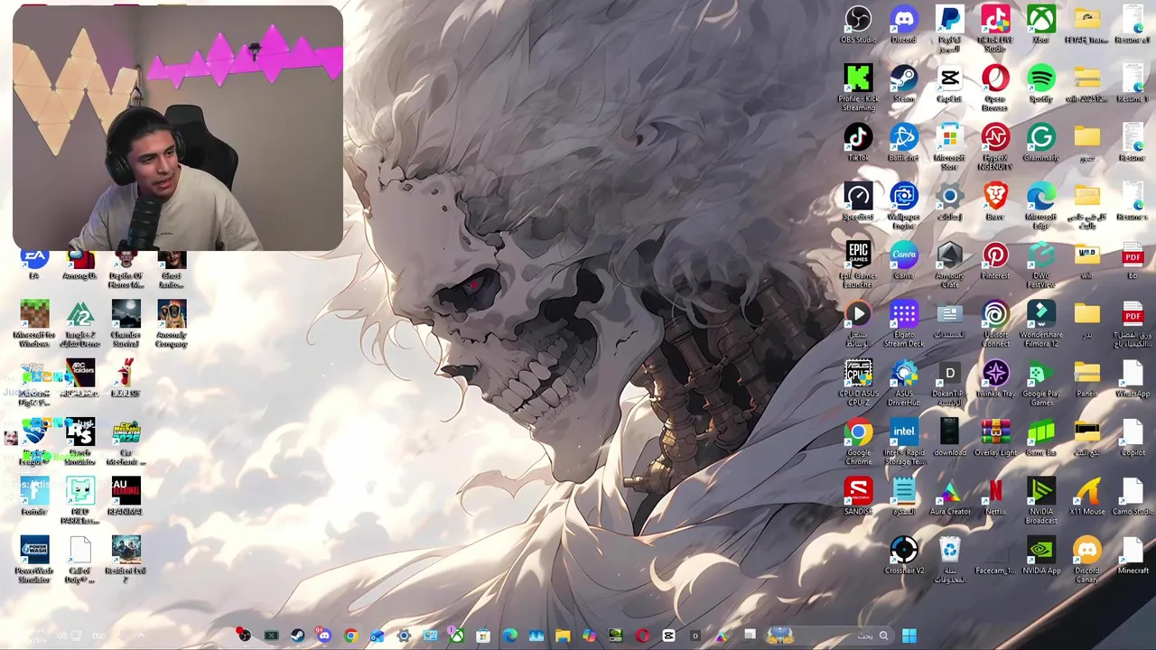Open Google Chrome from the taskbar
Image resolution: width=1156 pixels, height=650 pixels.
point(350,636)
